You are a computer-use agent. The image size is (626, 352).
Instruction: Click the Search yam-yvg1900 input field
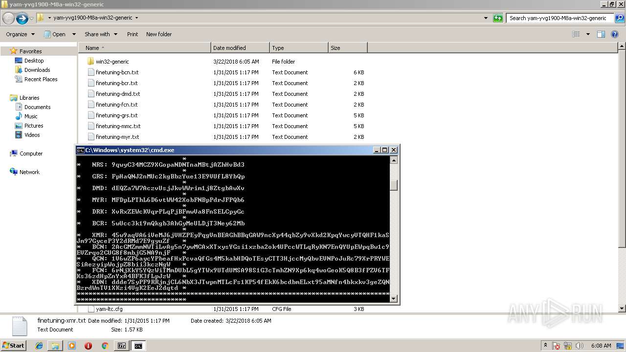tap(560, 18)
